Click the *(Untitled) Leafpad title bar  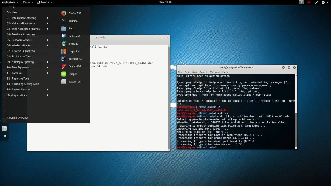(x=98, y=37)
